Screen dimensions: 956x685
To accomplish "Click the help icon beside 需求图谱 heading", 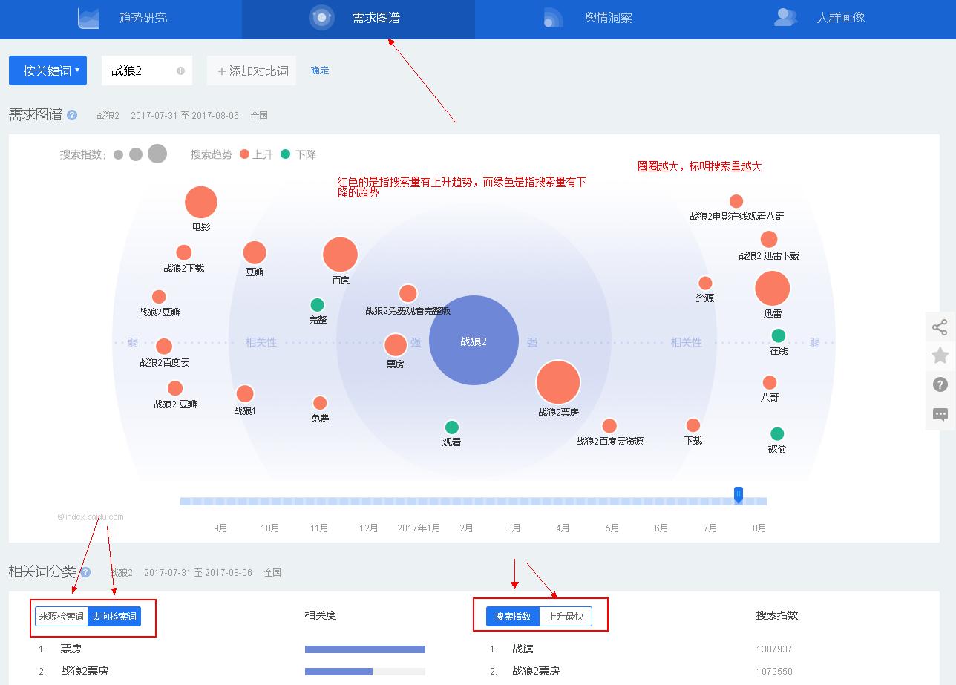I will pos(72,115).
